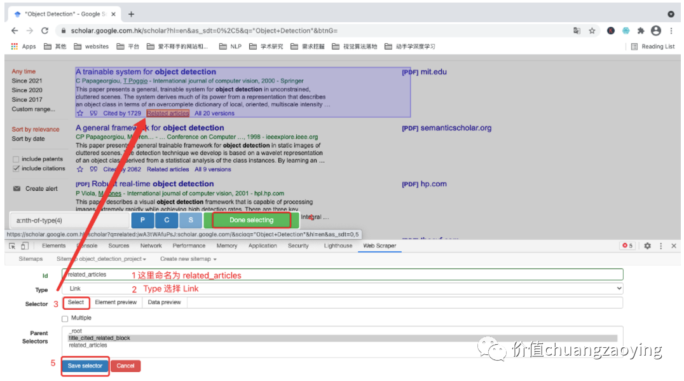Click "Done selecting" button
Screen dimensions: 684x381
click(x=251, y=220)
